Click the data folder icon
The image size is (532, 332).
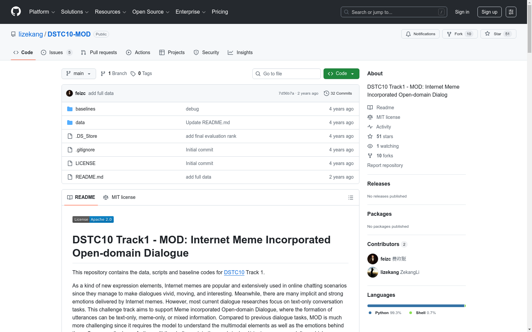tap(70, 123)
